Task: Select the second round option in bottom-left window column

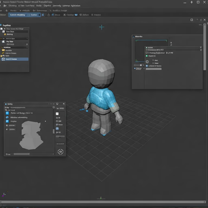Action: tap(57, 121)
